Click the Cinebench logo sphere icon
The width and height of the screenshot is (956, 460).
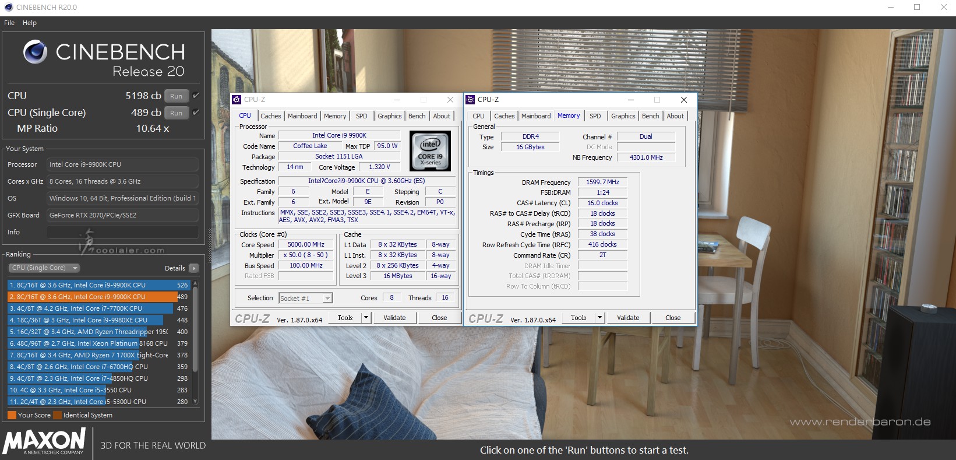[35, 52]
